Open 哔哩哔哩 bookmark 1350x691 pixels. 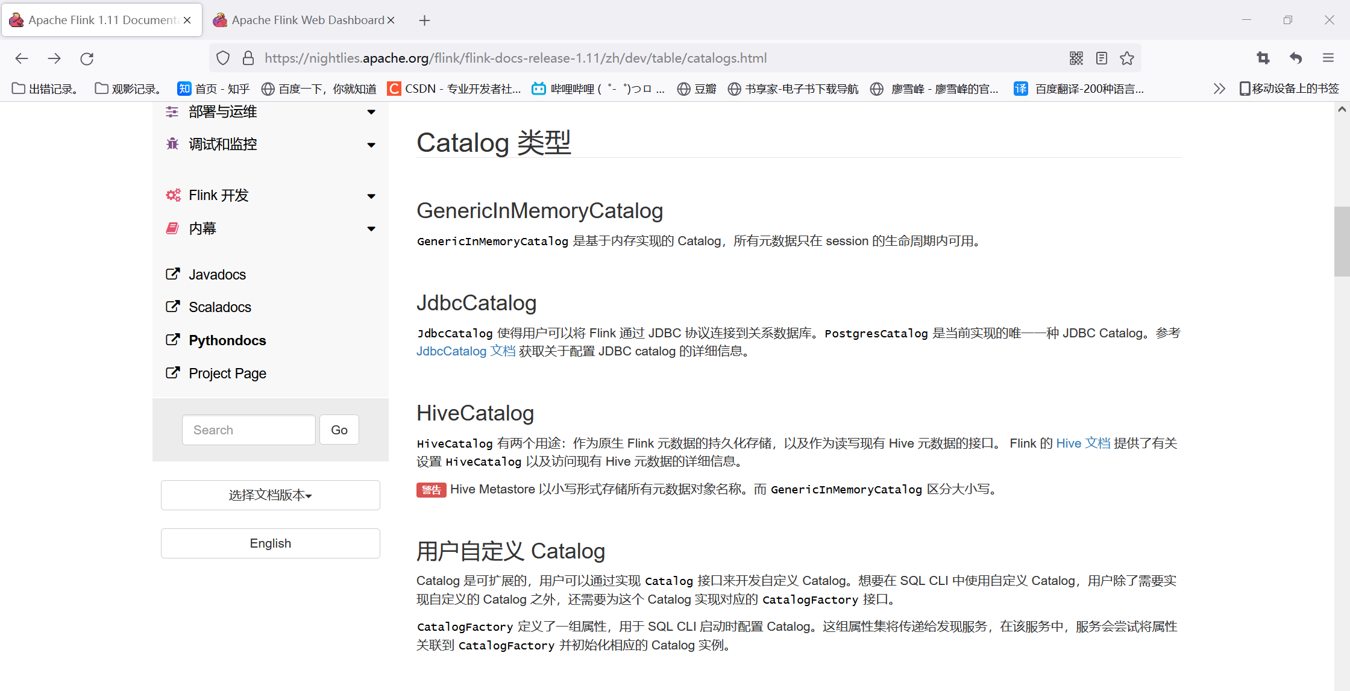click(598, 89)
